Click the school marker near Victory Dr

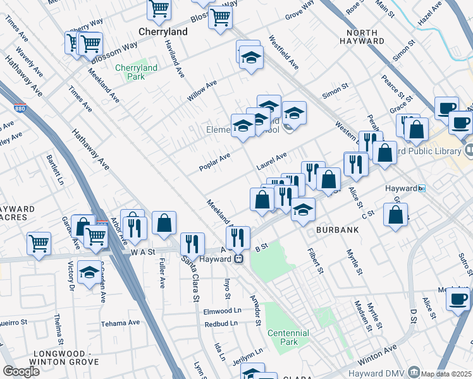[89, 272]
